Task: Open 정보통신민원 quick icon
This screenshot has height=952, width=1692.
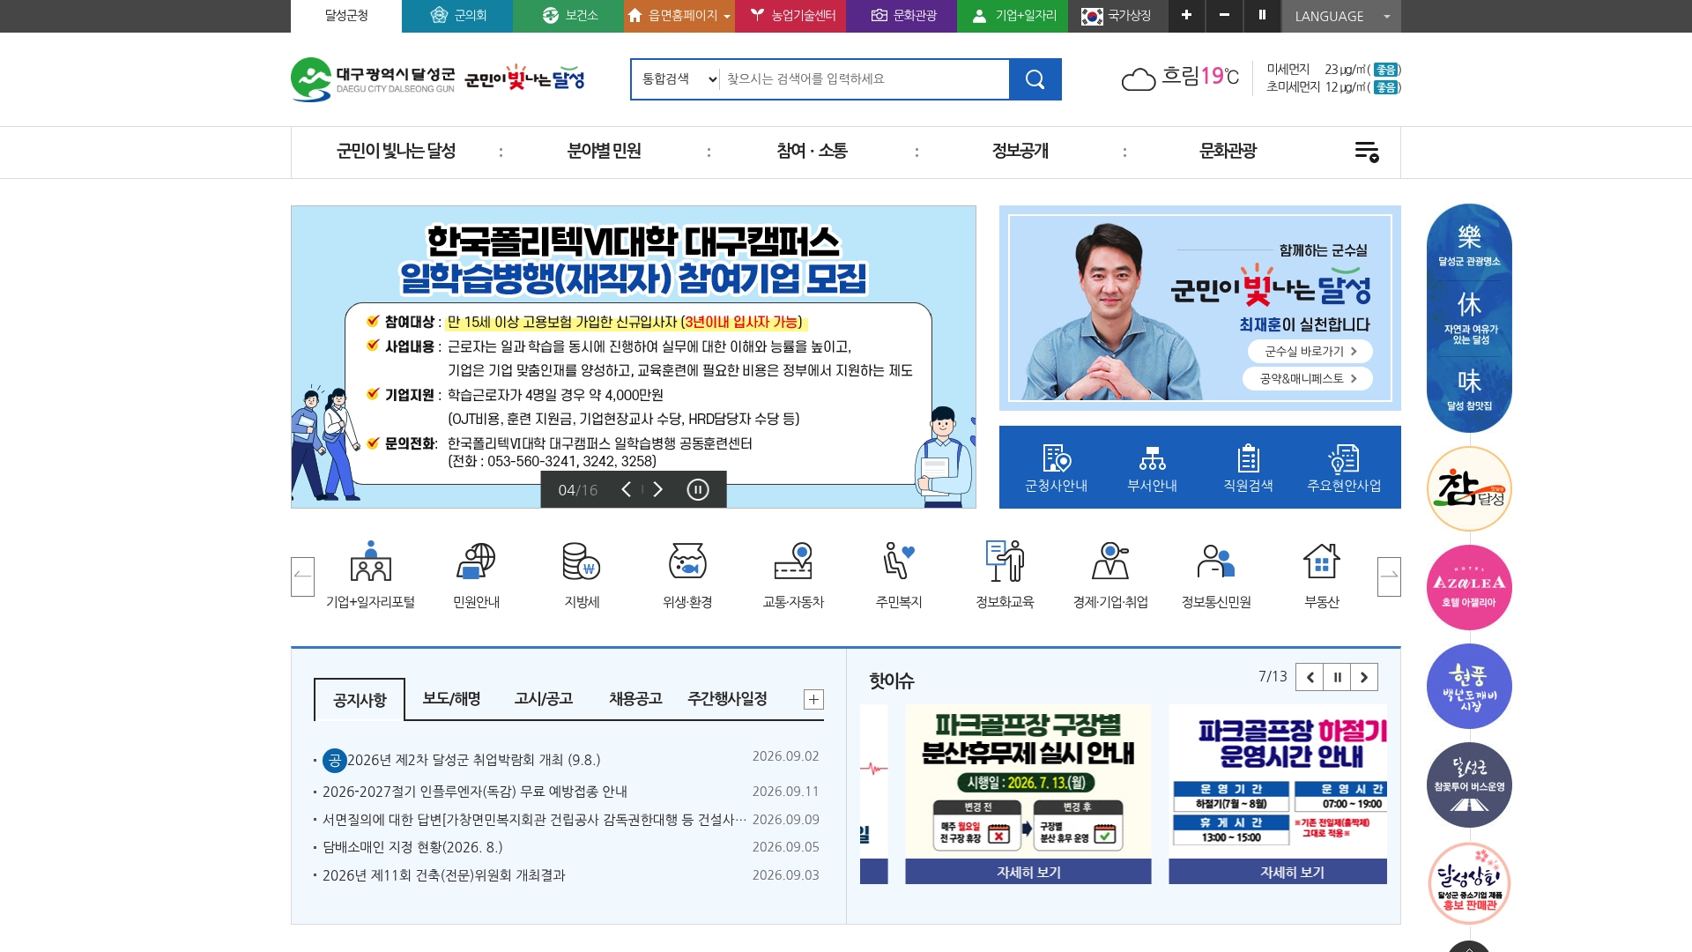Action: click(1216, 575)
